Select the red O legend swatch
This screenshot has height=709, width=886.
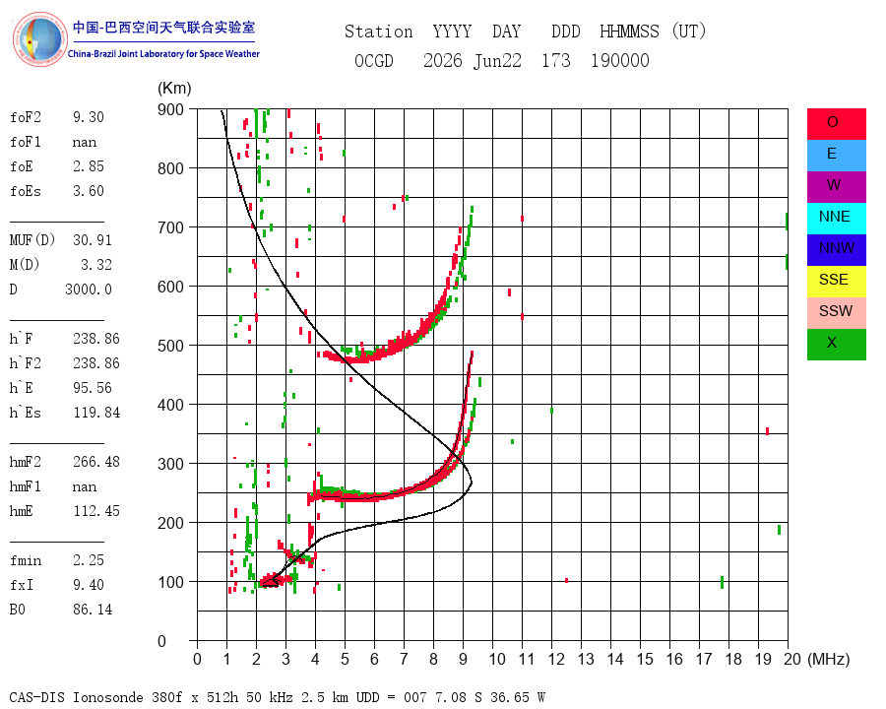pyautogui.click(x=836, y=124)
